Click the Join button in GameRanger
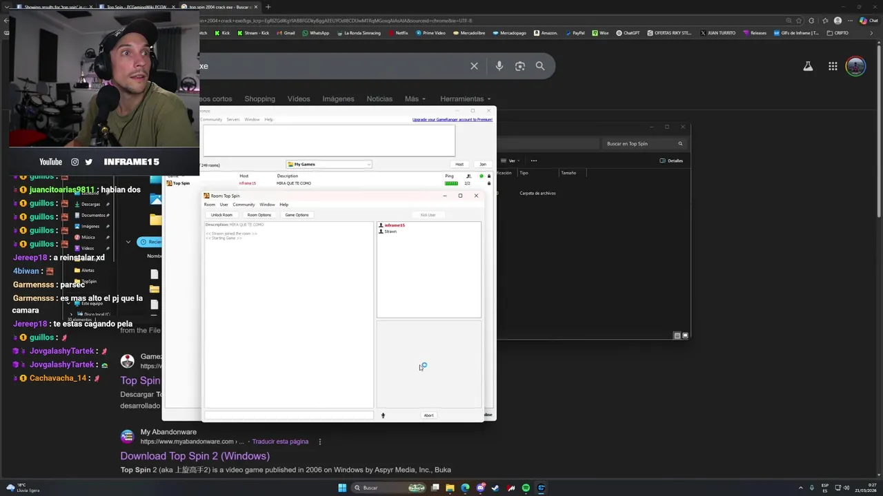The width and height of the screenshot is (883, 496). [483, 165]
